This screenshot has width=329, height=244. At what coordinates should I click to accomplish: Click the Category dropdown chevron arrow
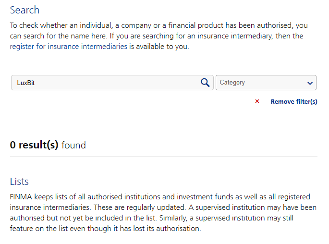tap(309, 83)
